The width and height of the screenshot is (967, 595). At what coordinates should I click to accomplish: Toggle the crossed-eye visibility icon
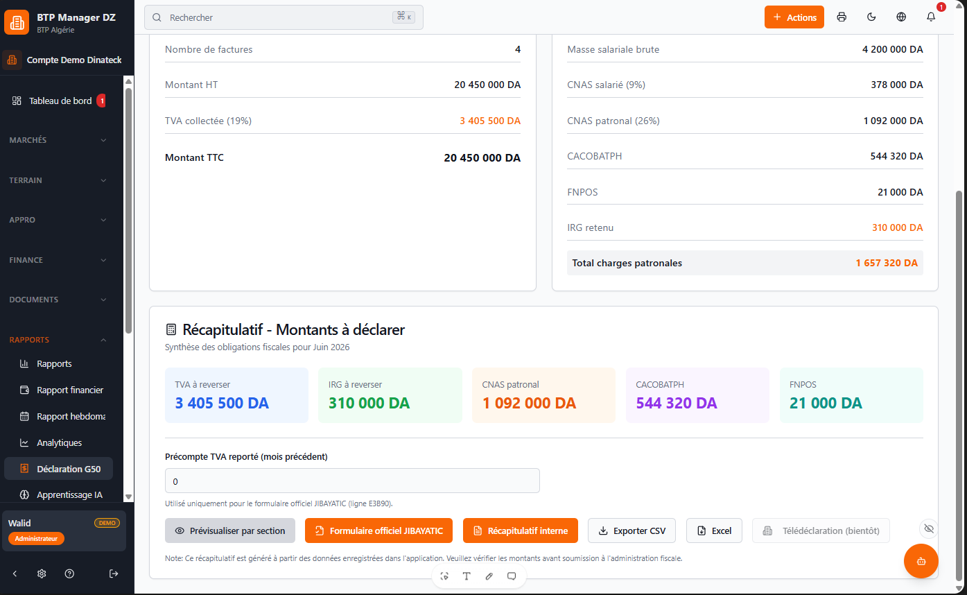tap(929, 528)
